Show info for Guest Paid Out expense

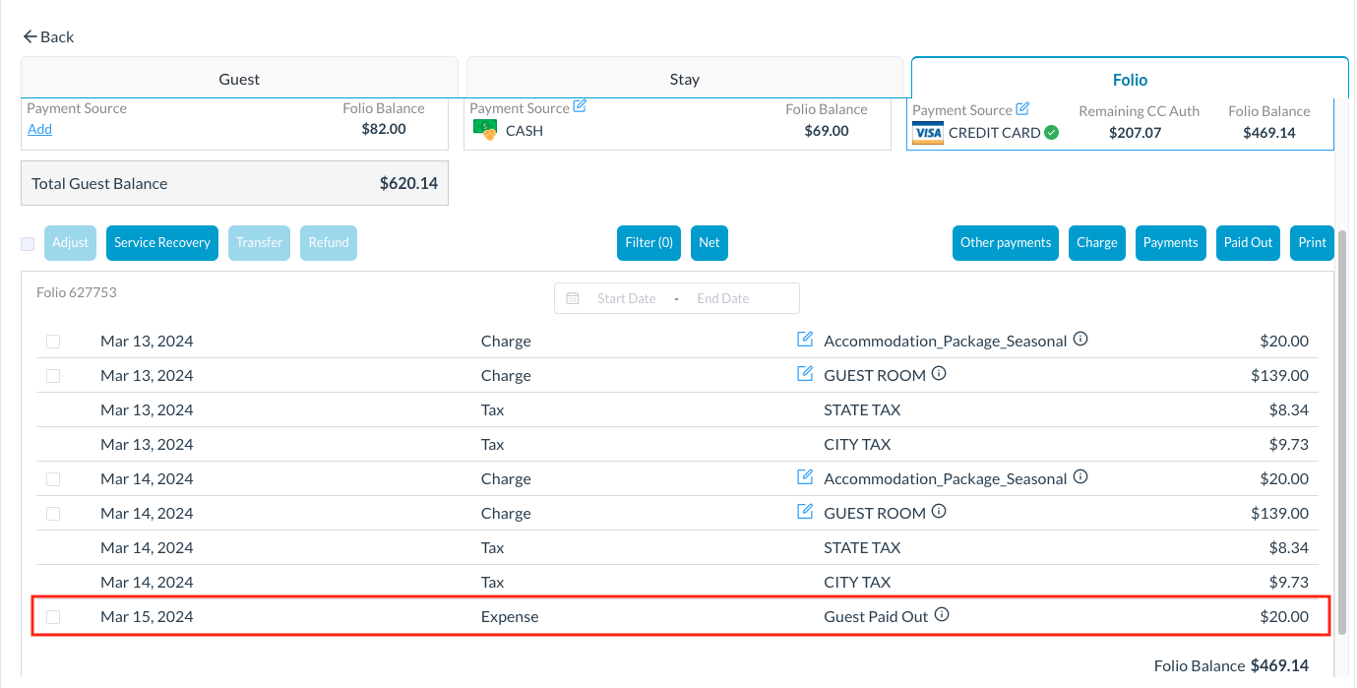pos(942,615)
